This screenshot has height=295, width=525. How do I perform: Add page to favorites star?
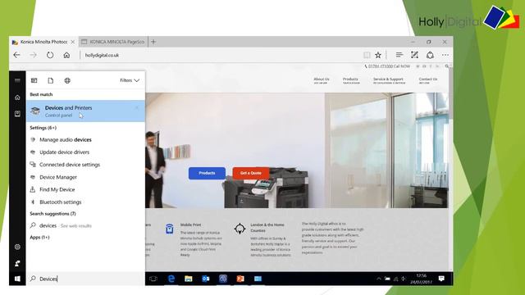point(378,55)
